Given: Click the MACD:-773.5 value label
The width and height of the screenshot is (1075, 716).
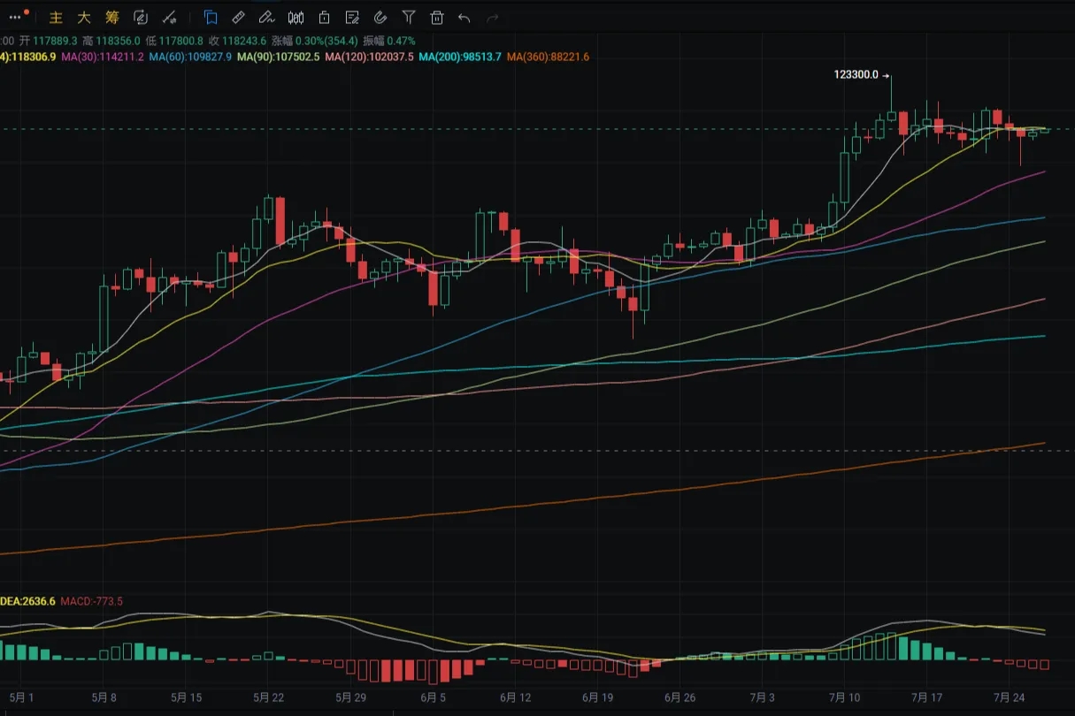Looking at the screenshot, I should pyautogui.click(x=92, y=601).
